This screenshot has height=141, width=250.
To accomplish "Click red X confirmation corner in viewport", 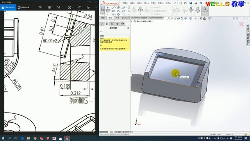I will [x=241, y=24].
